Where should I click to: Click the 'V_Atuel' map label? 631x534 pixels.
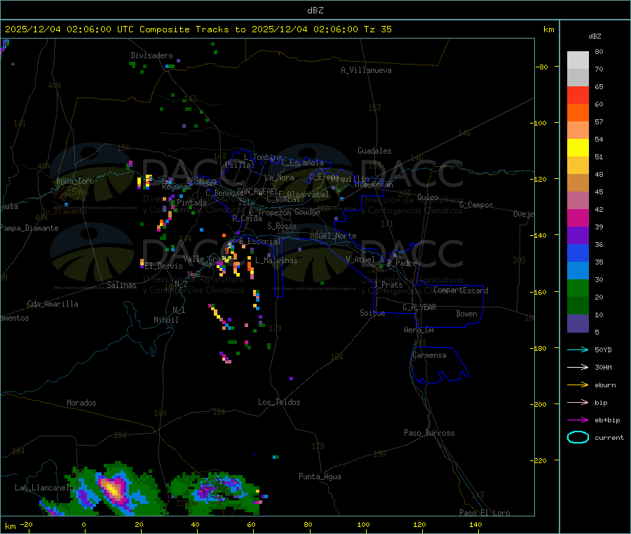click(360, 260)
